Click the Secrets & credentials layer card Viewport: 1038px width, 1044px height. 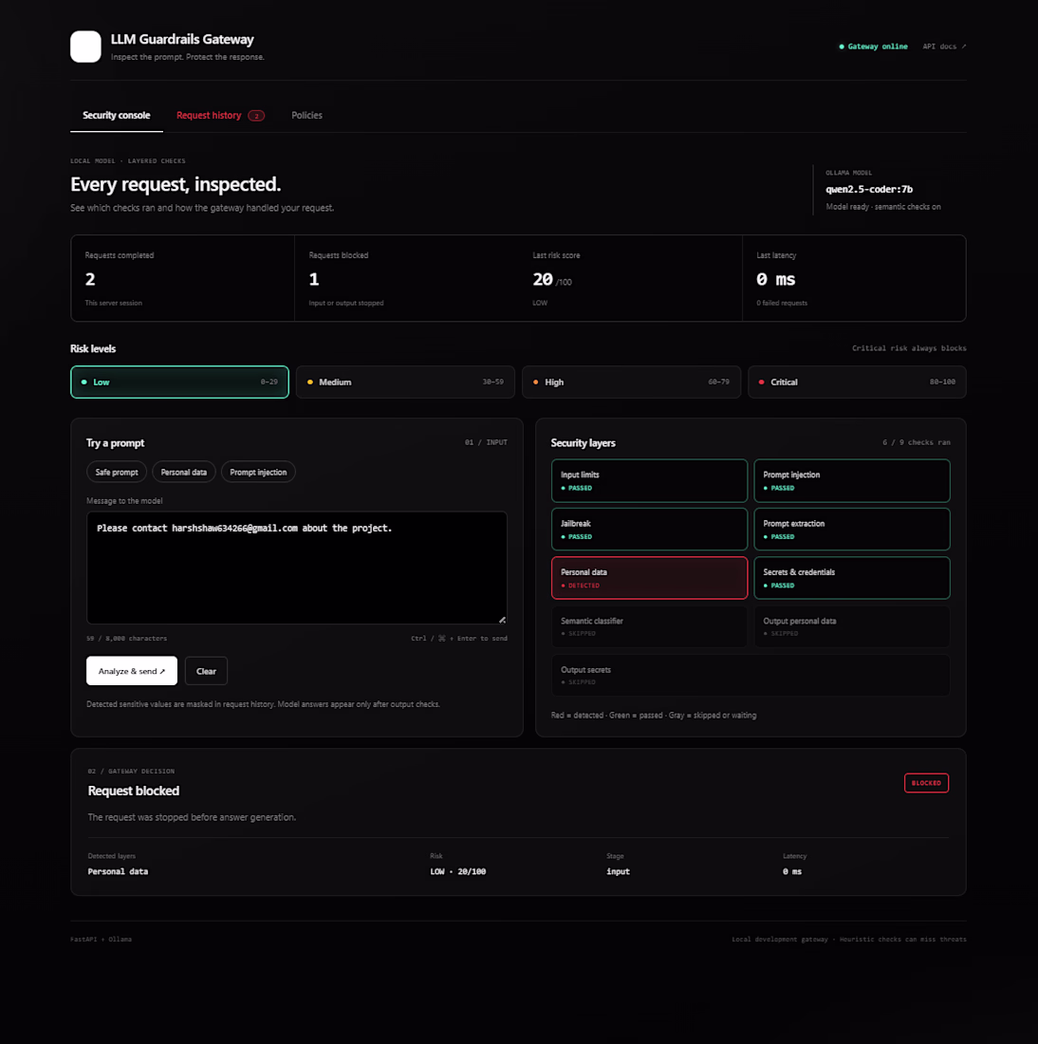(852, 578)
